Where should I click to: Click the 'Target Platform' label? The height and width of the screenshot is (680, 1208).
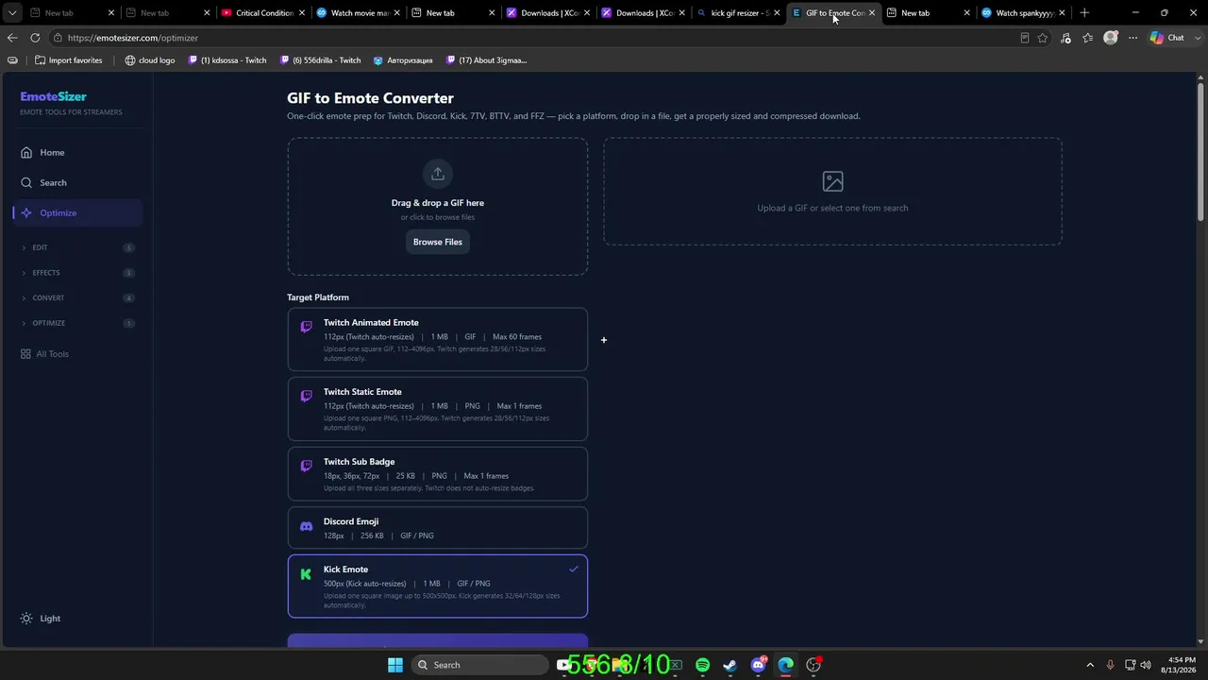point(318,297)
